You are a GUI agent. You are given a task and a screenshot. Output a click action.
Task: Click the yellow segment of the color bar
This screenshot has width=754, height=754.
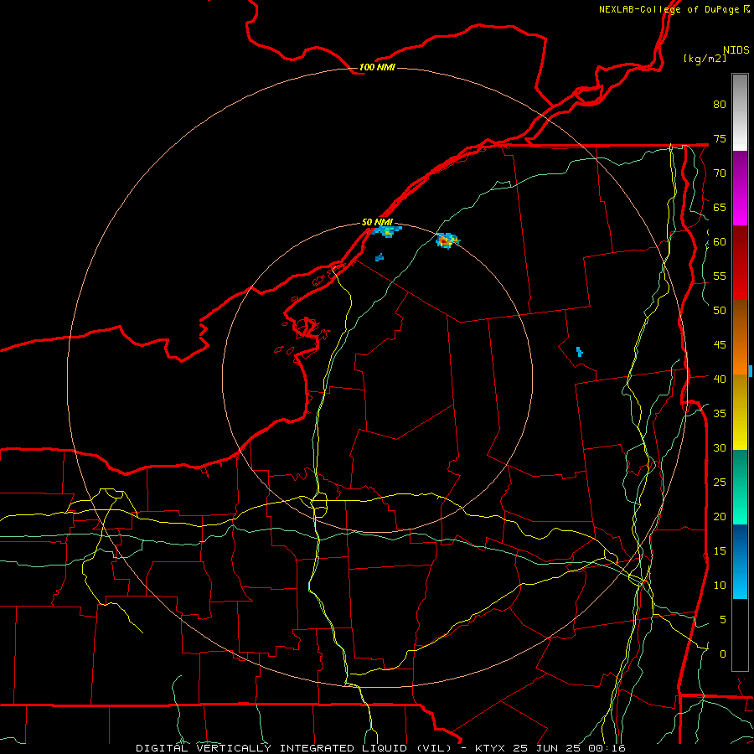[740, 412]
